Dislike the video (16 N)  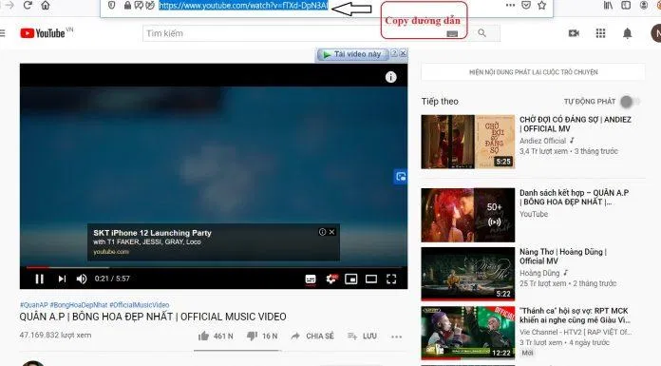click(x=262, y=336)
